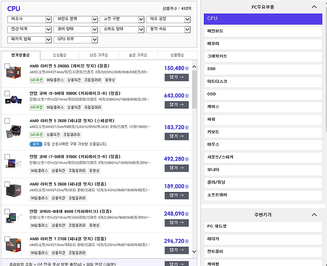The height and width of the screenshot is (266, 327).
Task: Switch to 인기상품순 sorting tab
Action: click(20, 55)
